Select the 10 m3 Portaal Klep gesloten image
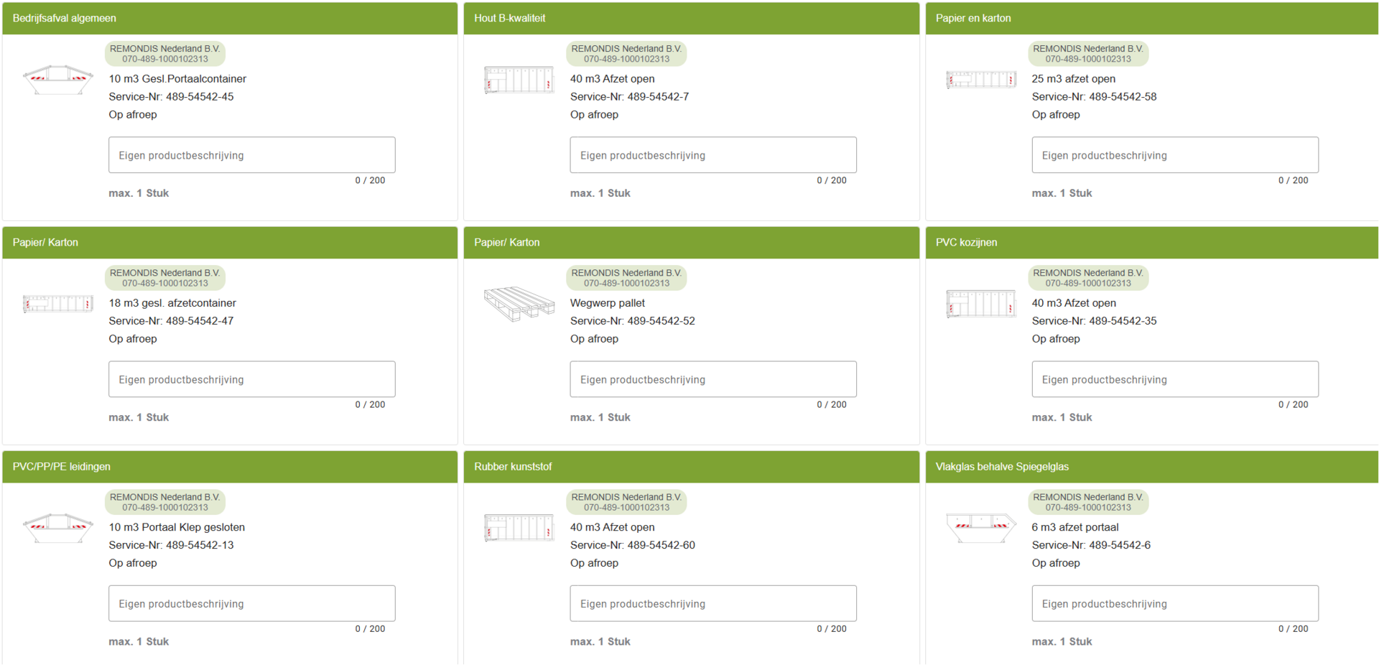The width and height of the screenshot is (1379, 665). [57, 528]
